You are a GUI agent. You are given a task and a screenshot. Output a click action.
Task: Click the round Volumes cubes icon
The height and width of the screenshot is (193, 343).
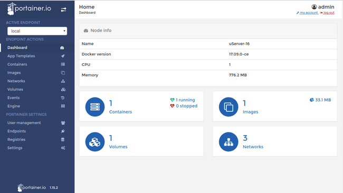[95, 142]
